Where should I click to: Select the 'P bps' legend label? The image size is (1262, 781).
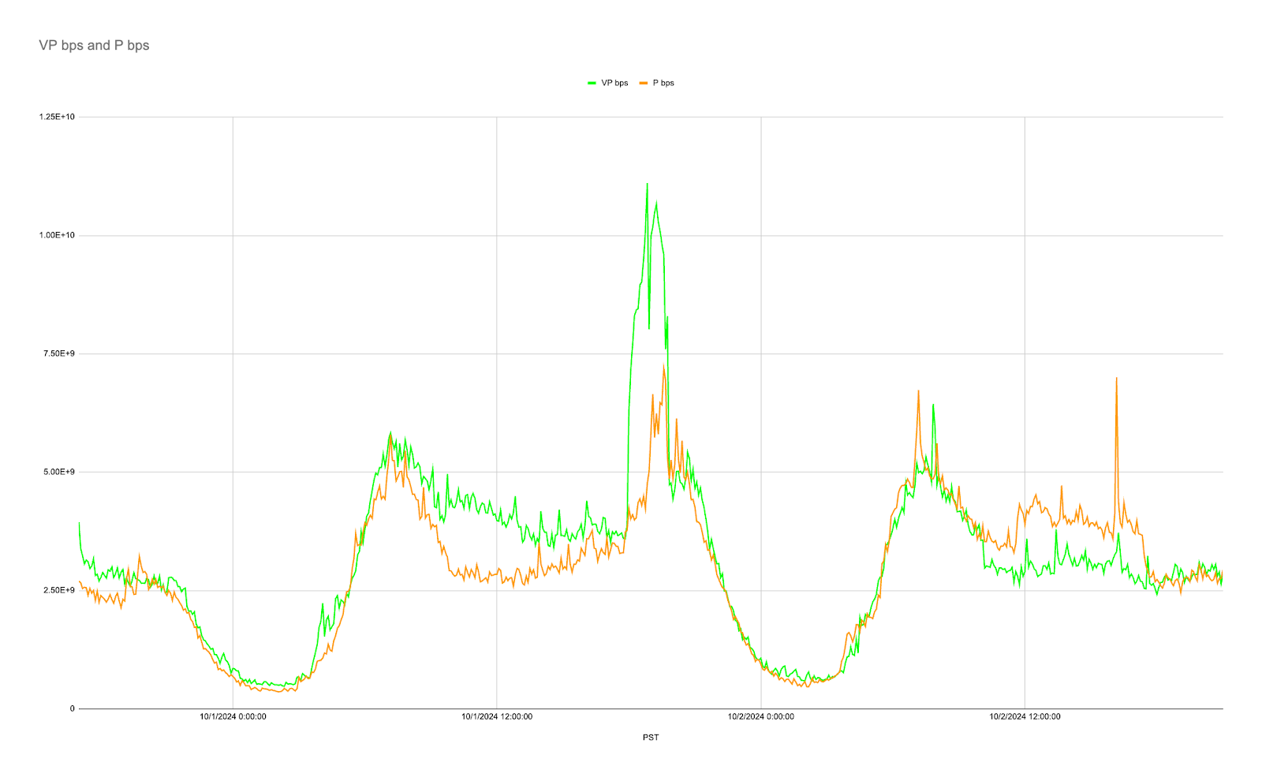tap(663, 83)
